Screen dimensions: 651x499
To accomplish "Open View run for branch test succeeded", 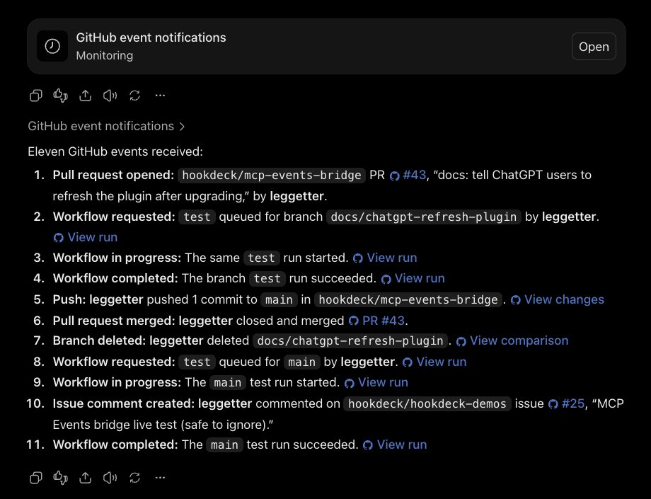I will (x=413, y=279).
